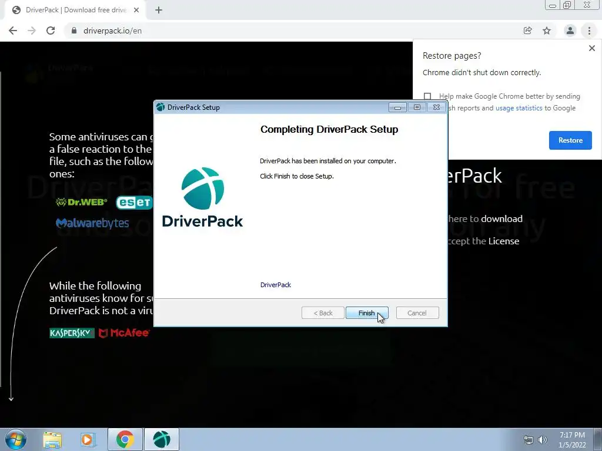Open Windows Start menu
Screen dimensions: 602x451
click(x=15, y=439)
